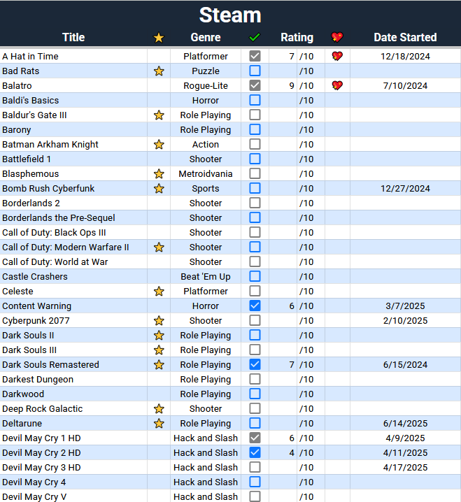Select the star in Deltarune row
Screen dimensions: 461x502
pyautogui.click(x=159, y=423)
